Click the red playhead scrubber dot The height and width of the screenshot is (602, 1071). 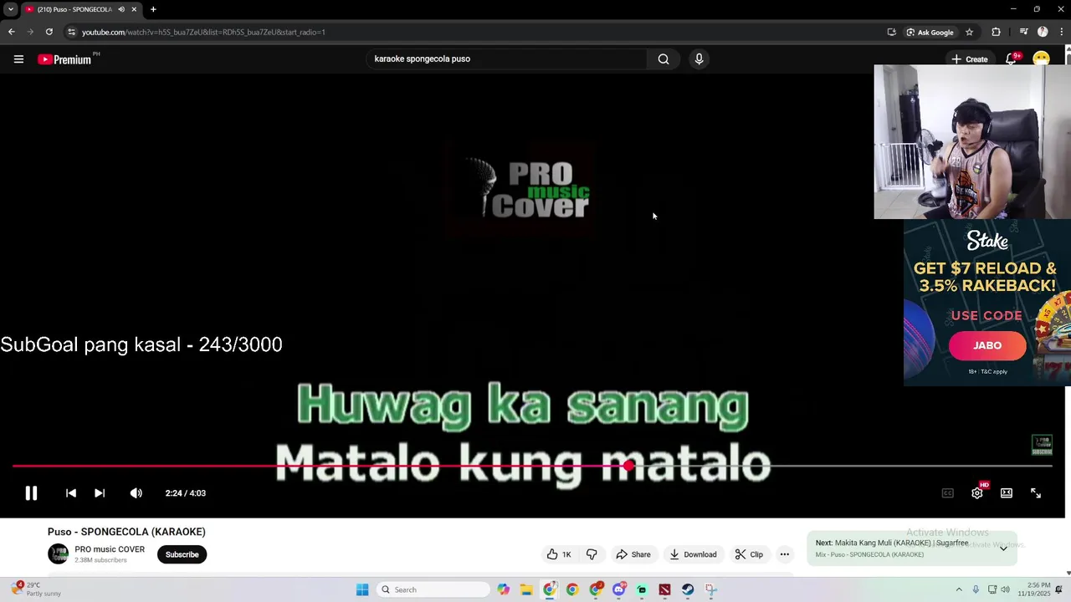(x=628, y=466)
